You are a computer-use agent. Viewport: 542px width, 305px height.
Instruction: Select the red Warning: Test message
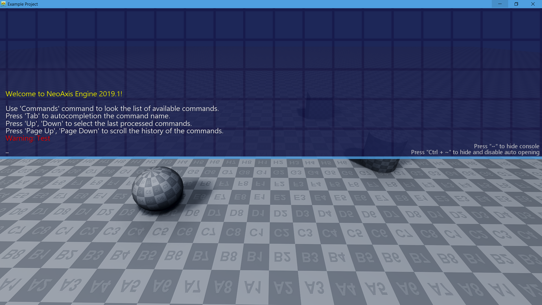coord(28,138)
